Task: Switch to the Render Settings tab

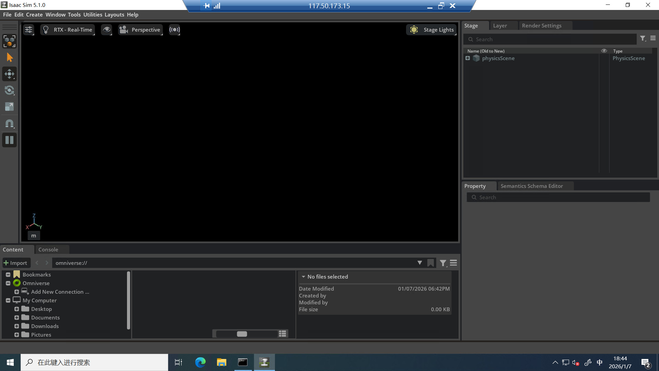Action: point(542,26)
